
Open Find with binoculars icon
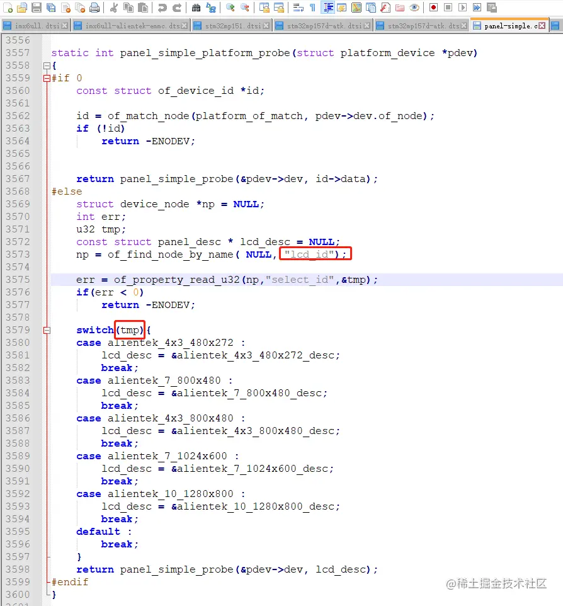196,8
